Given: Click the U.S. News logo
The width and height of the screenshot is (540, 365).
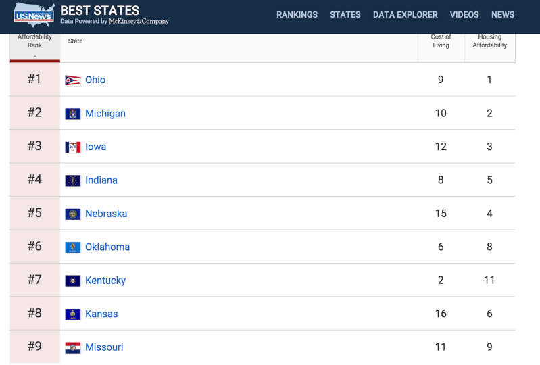Looking at the screenshot, I should [x=34, y=15].
